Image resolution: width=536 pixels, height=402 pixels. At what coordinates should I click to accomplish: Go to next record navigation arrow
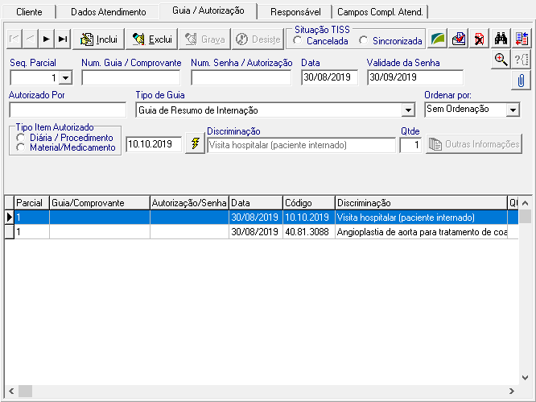tap(47, 39)
